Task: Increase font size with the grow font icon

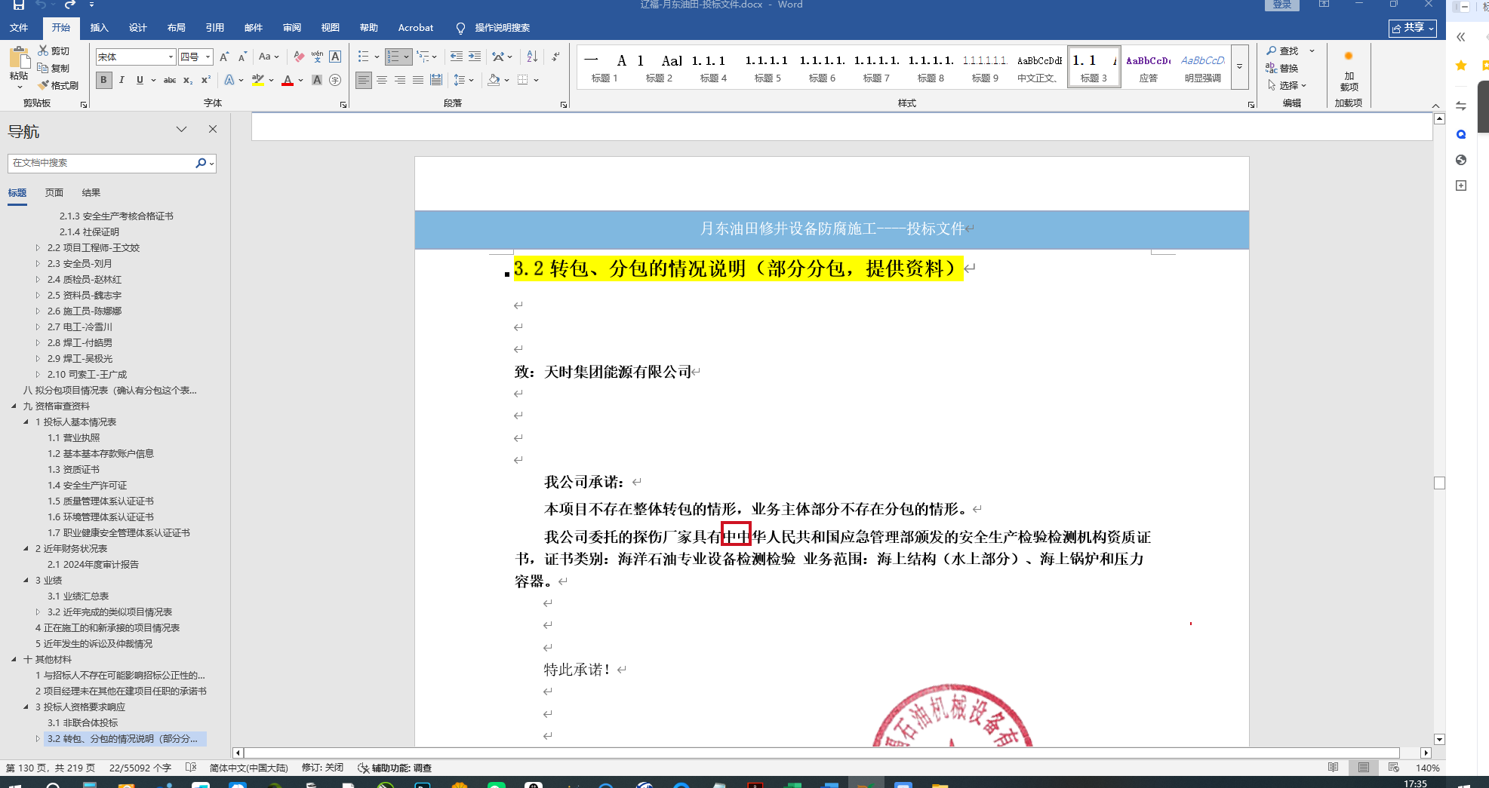Action: pos(224,57)
